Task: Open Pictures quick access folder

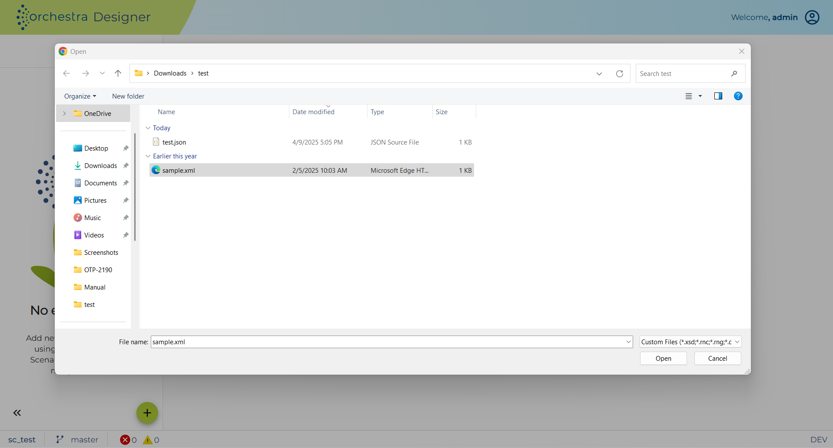Action: click(95, 201)
